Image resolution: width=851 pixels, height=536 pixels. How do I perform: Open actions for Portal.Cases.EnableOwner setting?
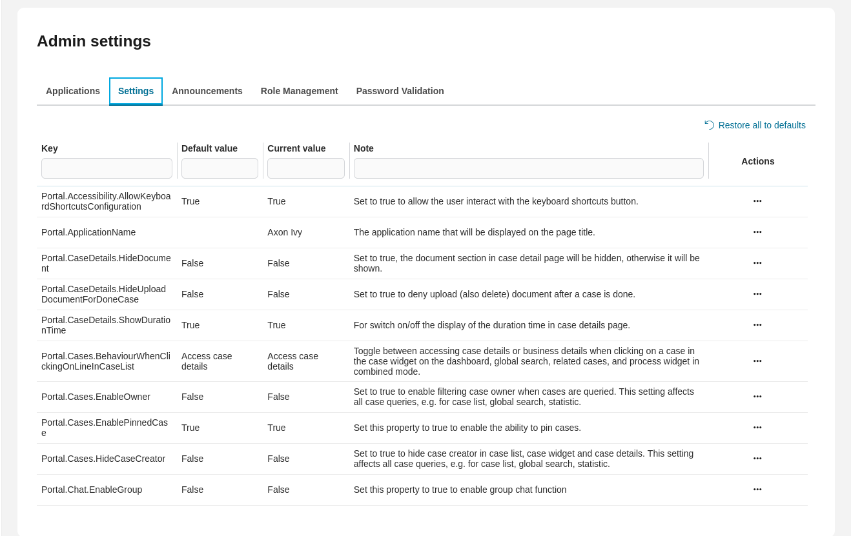coord(757,397)
